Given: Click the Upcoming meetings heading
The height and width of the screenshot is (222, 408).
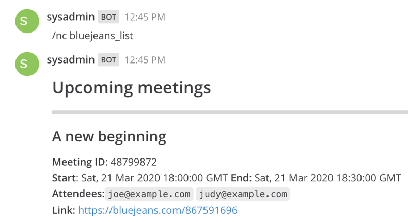Looking at the screenshot, I should tap(132, 87).
